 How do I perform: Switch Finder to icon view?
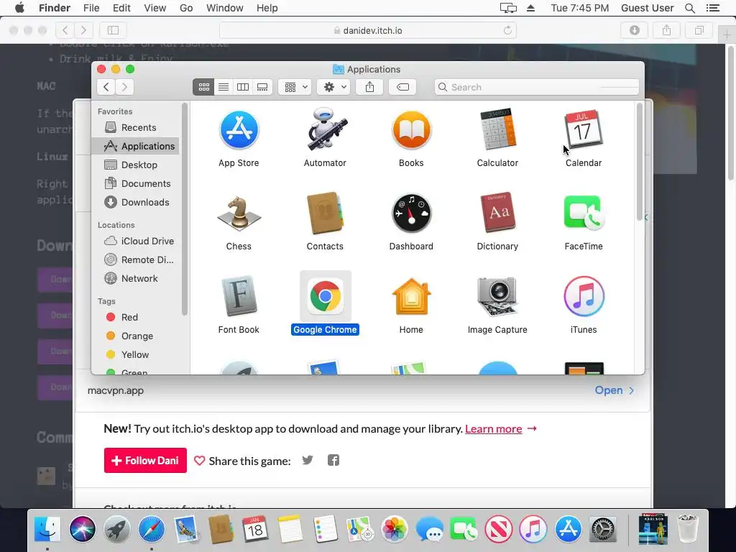pyautogui.click(x=203, y=87)
